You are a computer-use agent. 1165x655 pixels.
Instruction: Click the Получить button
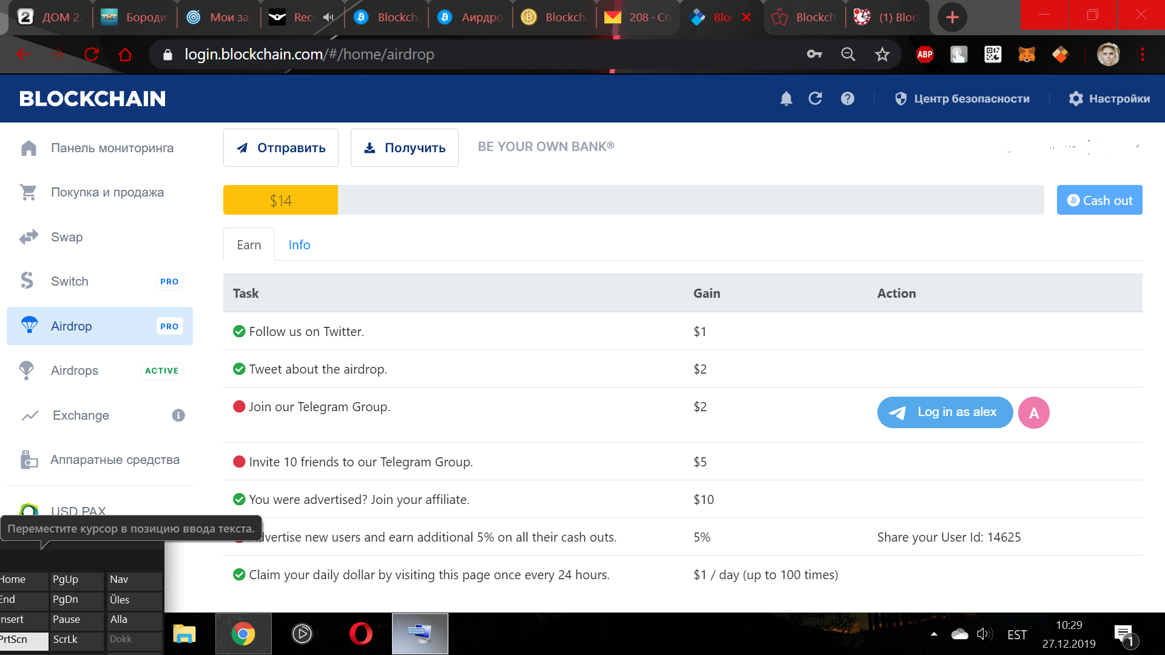click(x=405, y=147)
